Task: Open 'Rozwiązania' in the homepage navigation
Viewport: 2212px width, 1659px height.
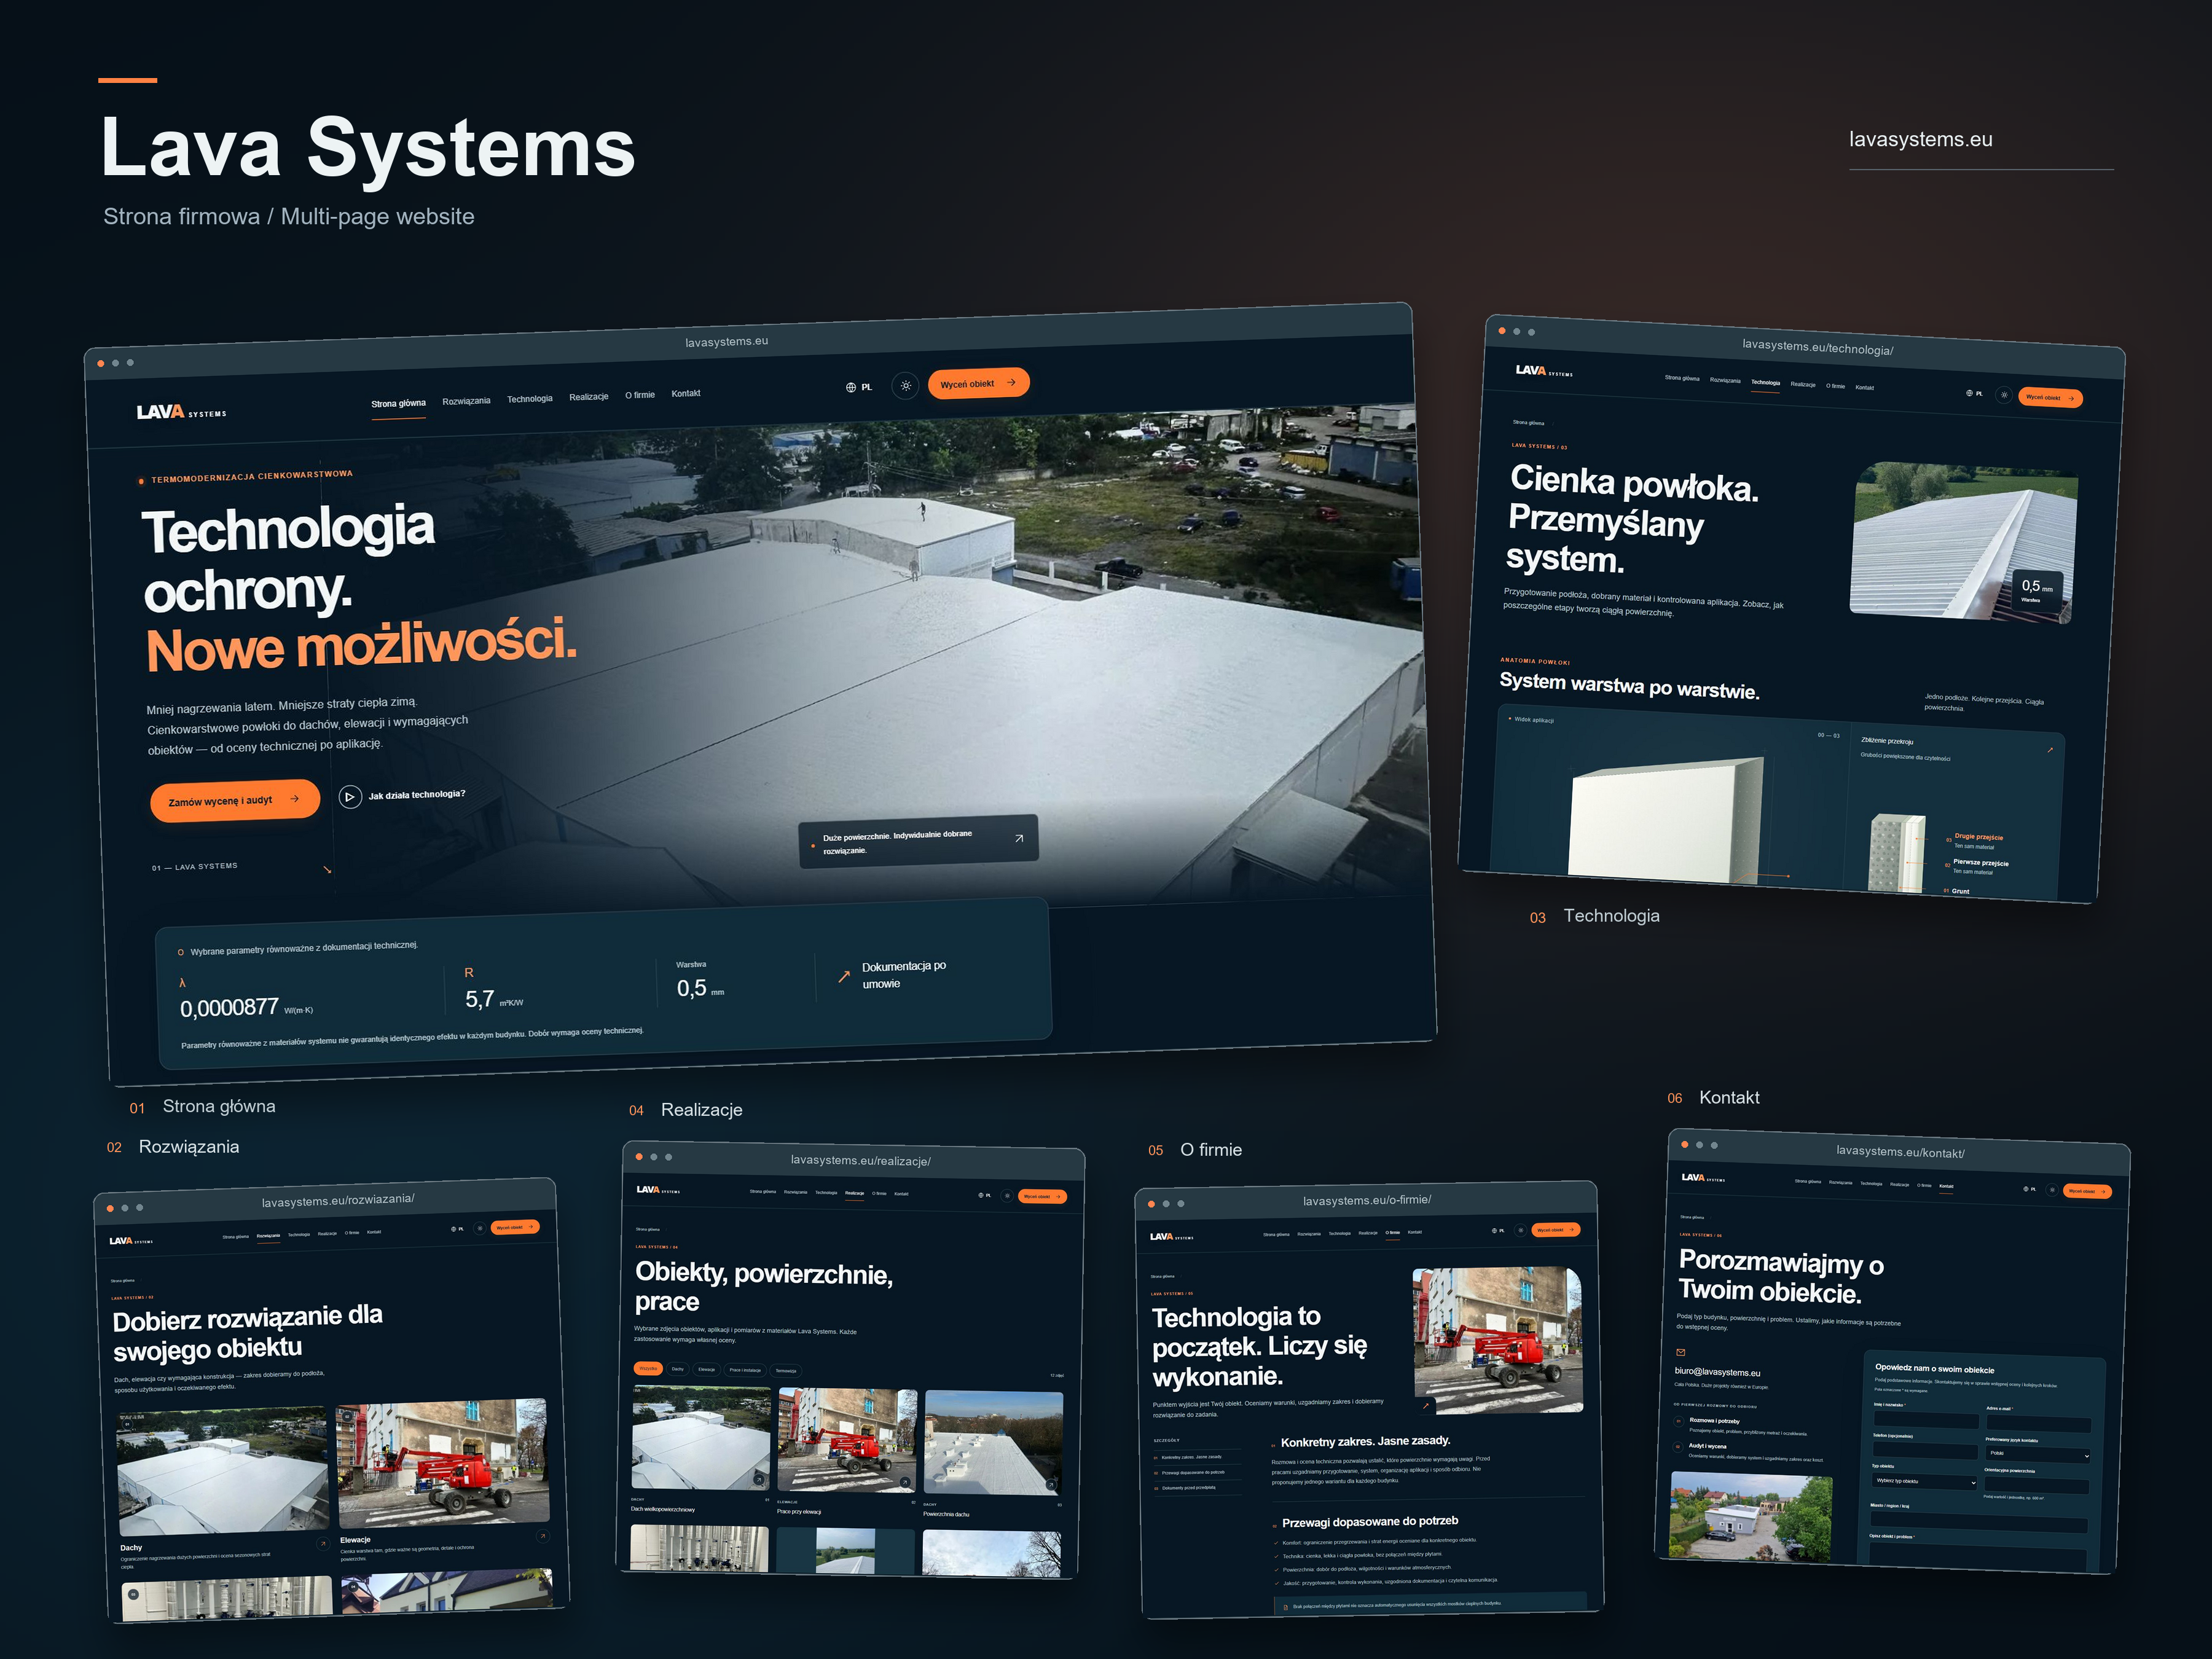Action: pos(466,401)
